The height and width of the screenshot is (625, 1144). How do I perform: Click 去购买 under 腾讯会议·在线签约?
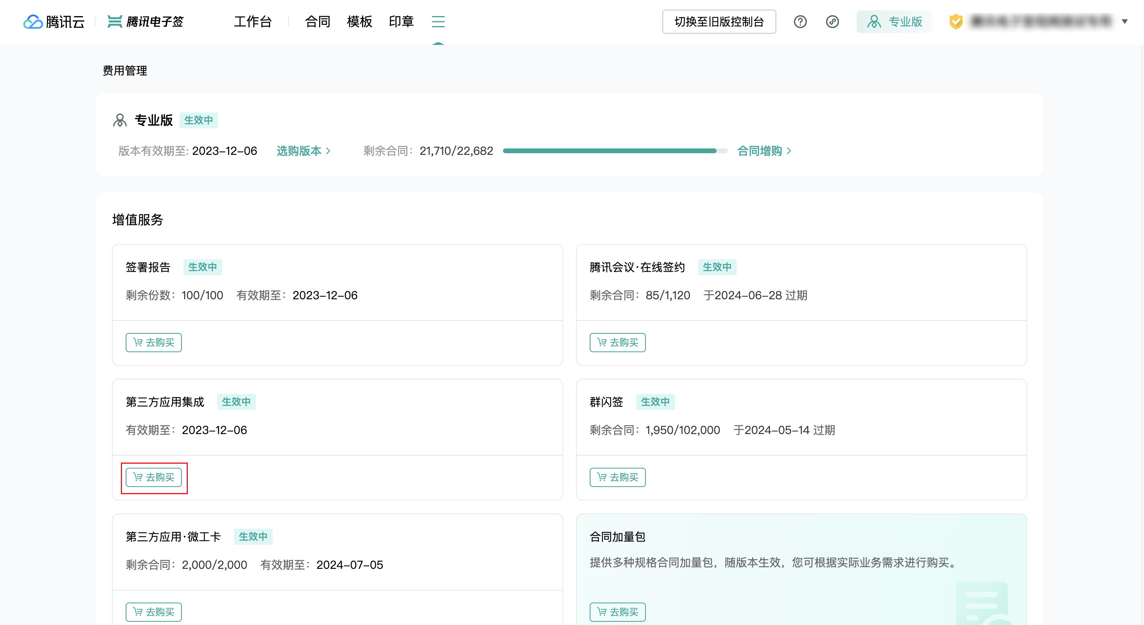(x=617, y=342)
